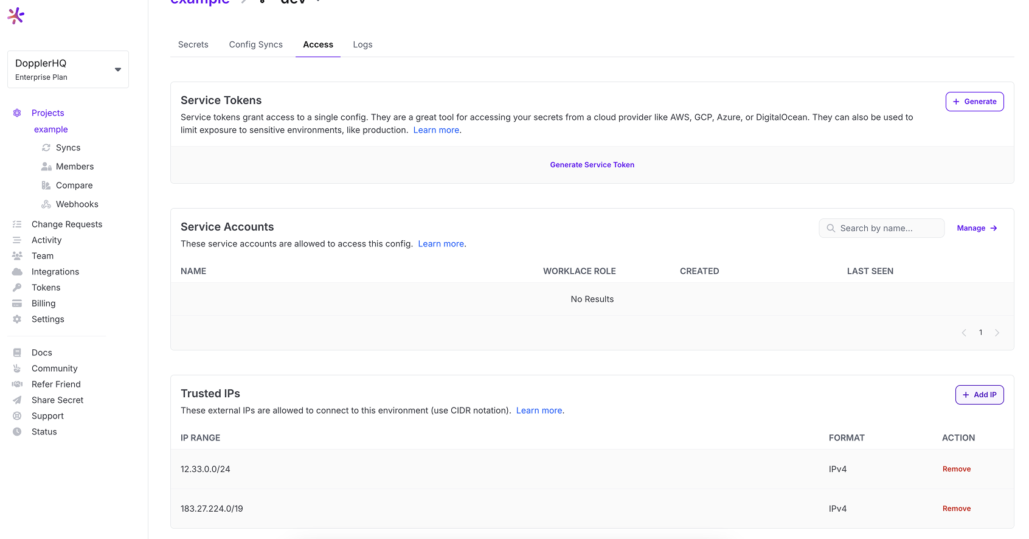
Task: Click the 12.33.0.0/24 IP range text
Action: pyautogui.click(x=206, y=469)
